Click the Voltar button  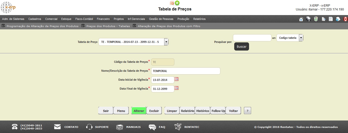(233, 111)
